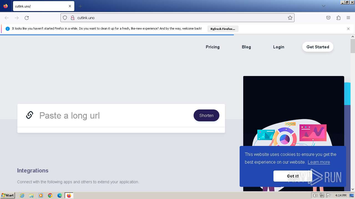
Task: Click the Shorten button
Action: click(x=206, y=116)
